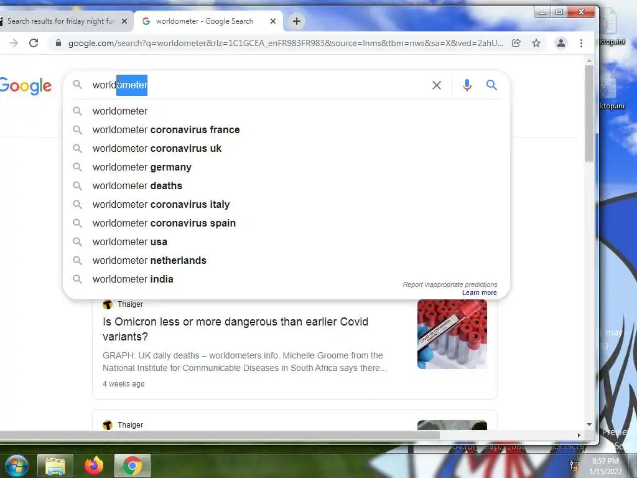Click the second Thaiger source label

(131, 424)
